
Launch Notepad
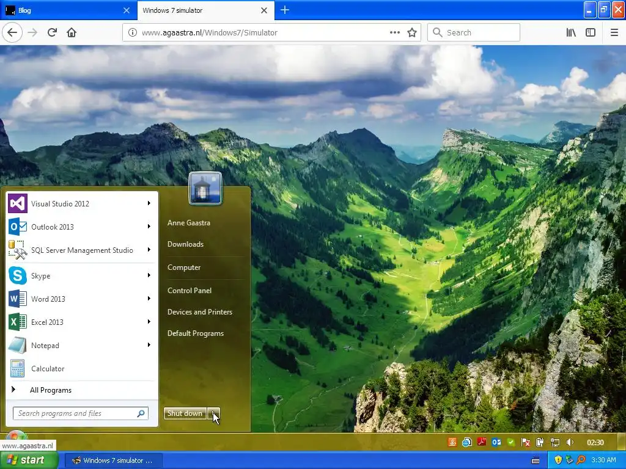(81, 346)
